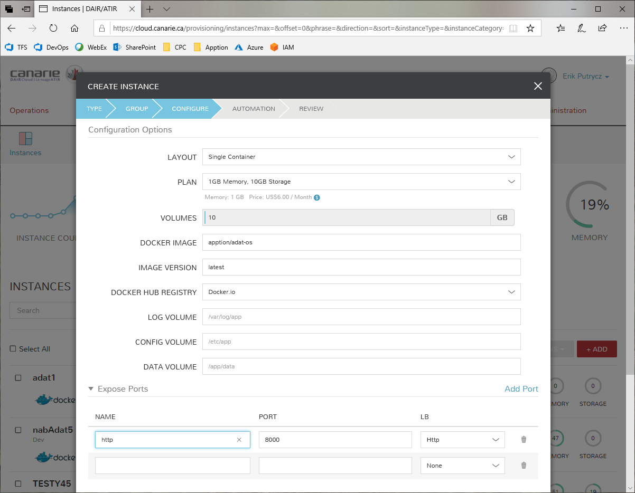Delete the http port row with trash icon
The height and width of the screenshot is (493, 635).
(524, 439)
